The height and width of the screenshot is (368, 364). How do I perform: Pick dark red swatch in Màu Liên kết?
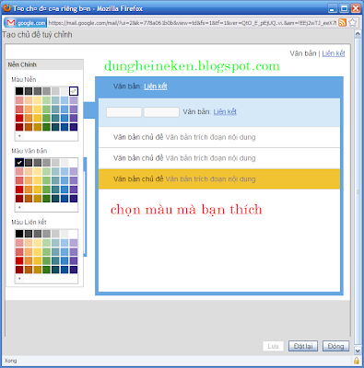pyautogui.click(x=19, y=270)
